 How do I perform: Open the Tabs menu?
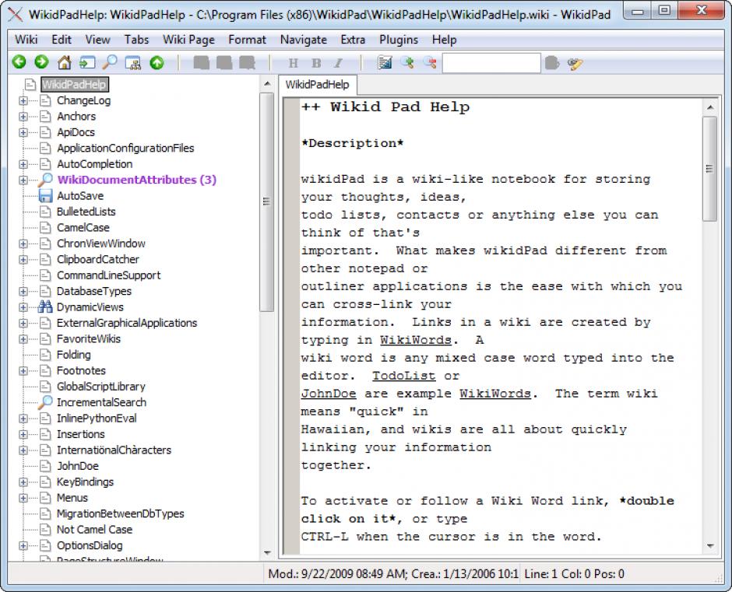point(136,40)
